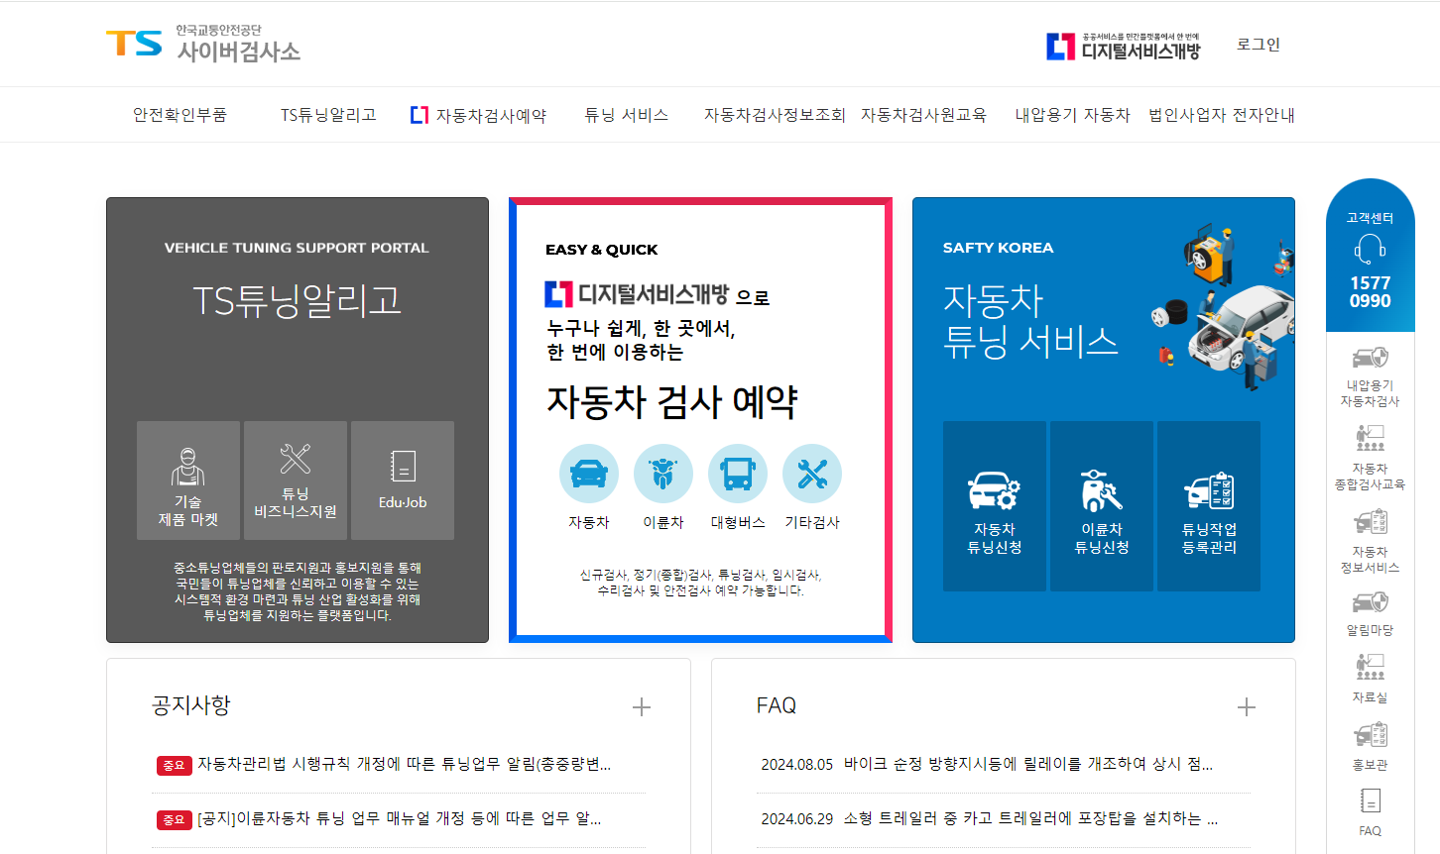This screenshot has width=1440, height=854.
Task: Select the 이륜차 motorcycle inspection icon
Action: pos(663,474)
